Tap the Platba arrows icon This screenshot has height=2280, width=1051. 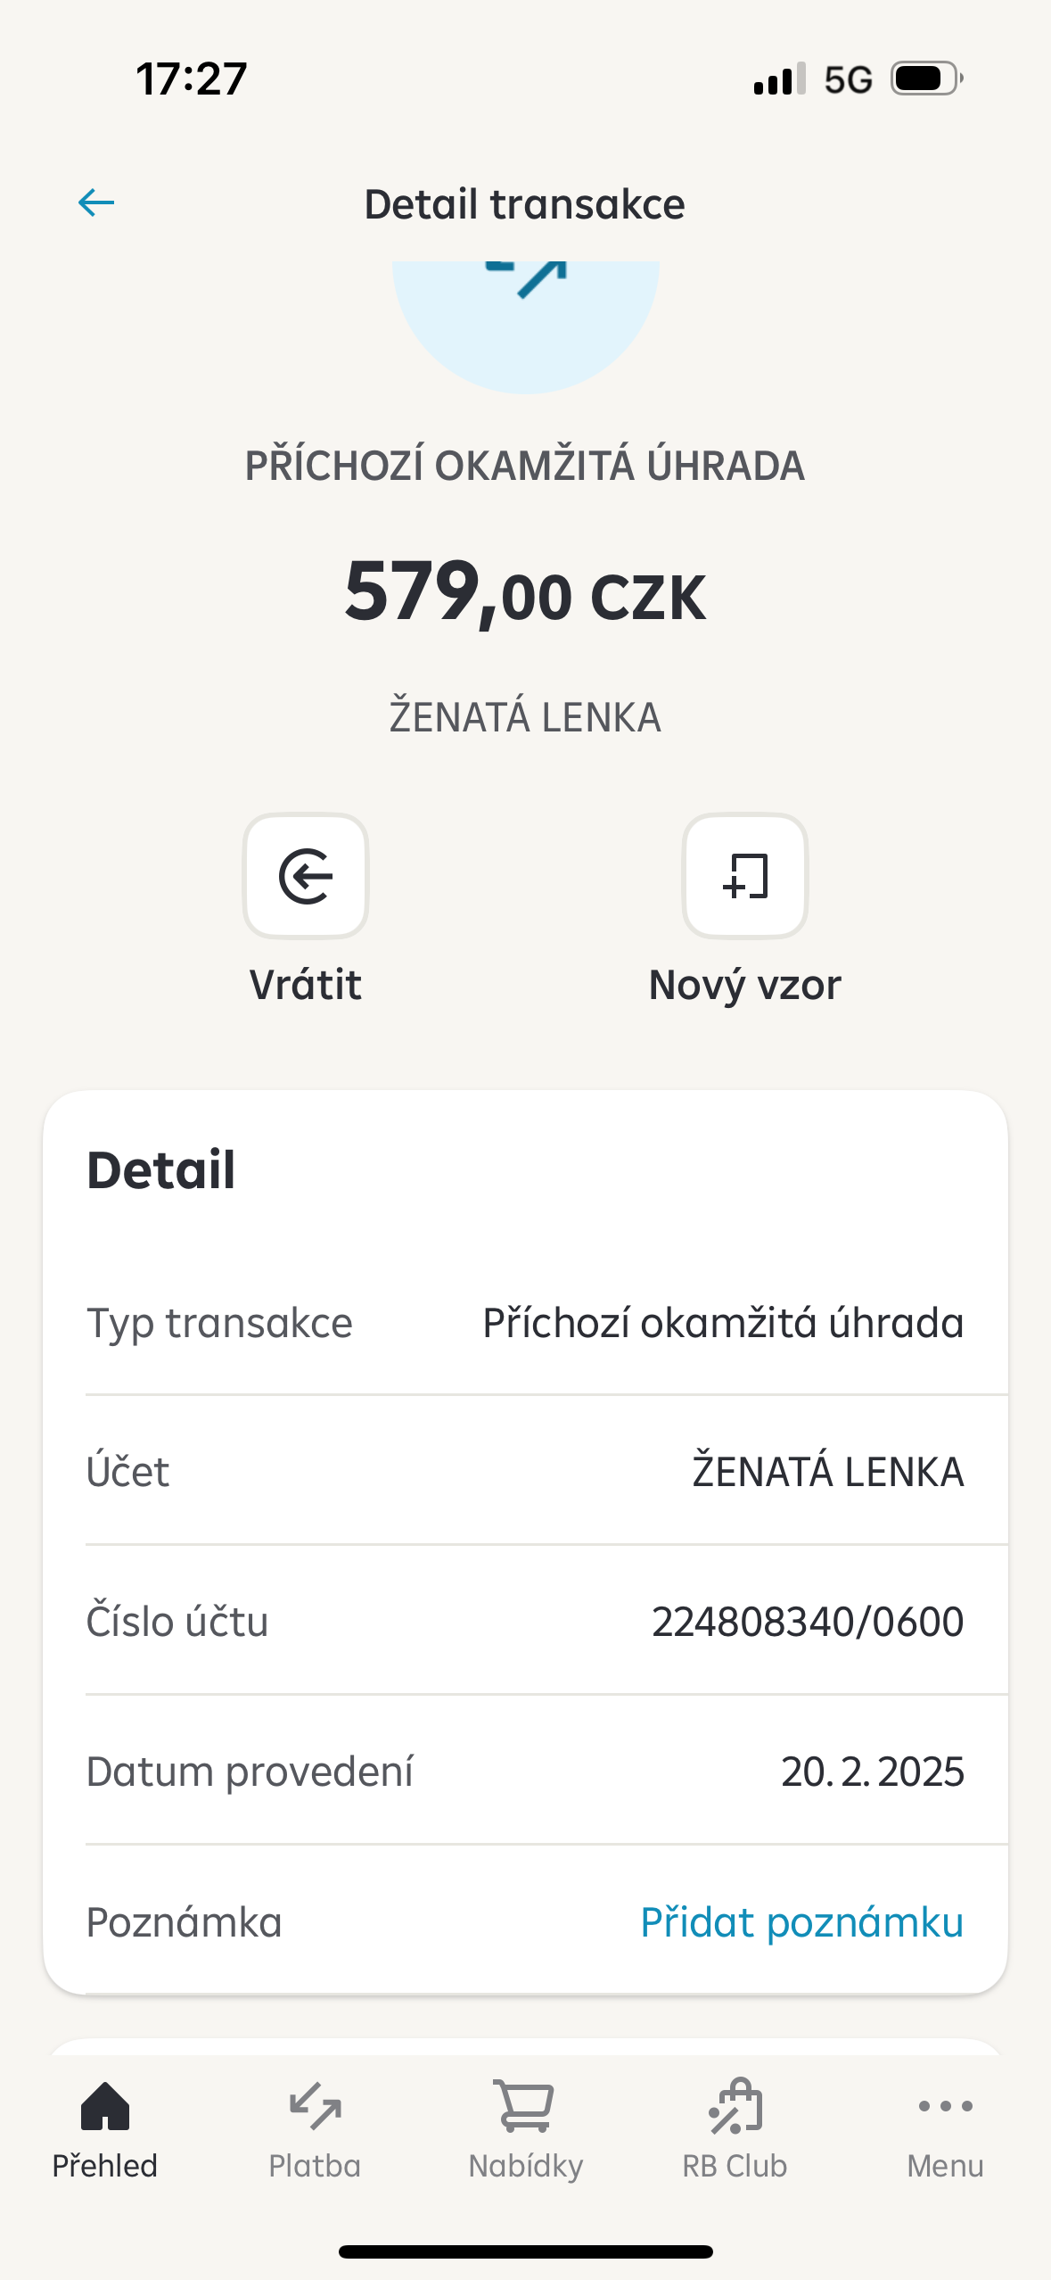315,2107
